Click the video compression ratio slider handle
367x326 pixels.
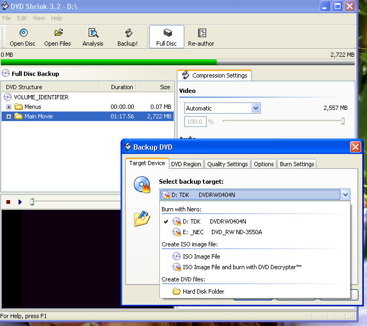(x=343, y=121)
